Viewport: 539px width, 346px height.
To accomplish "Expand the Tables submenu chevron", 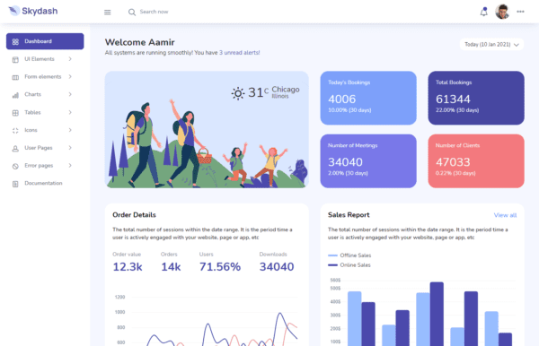I will pos(70,112).
